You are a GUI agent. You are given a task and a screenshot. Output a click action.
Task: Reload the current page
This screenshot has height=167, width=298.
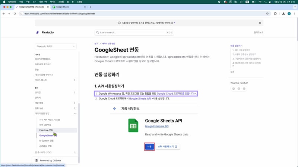[15, 14]
